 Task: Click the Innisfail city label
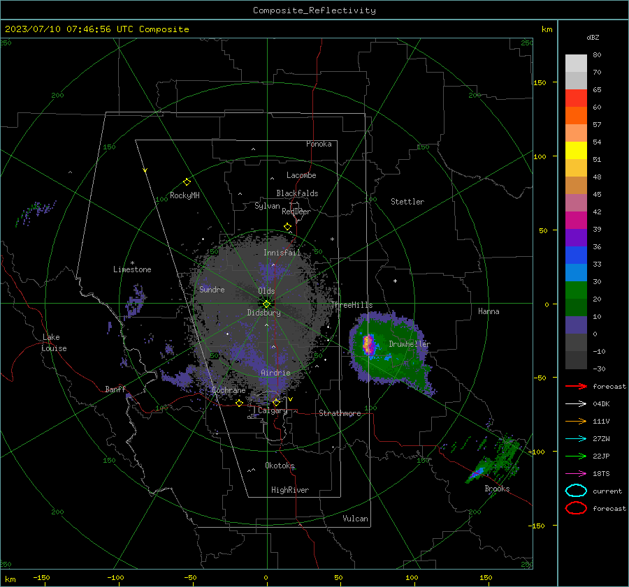coord(282,253)
